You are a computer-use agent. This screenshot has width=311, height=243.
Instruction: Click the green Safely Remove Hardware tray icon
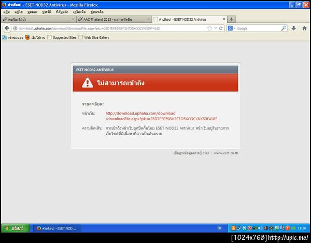(x=255, y=228)
